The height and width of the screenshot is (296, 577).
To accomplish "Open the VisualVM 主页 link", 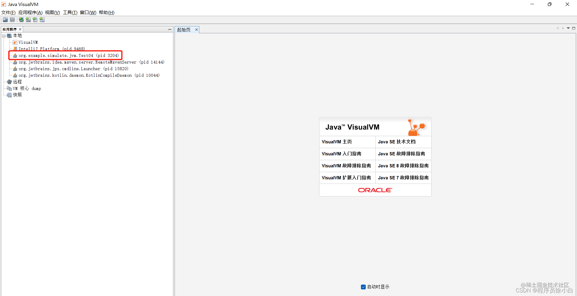I will coord(337,142).
